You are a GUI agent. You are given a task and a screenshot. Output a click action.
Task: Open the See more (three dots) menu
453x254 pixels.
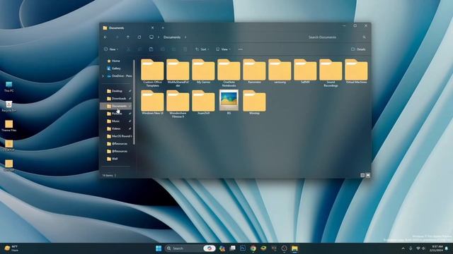click(241, 49)
